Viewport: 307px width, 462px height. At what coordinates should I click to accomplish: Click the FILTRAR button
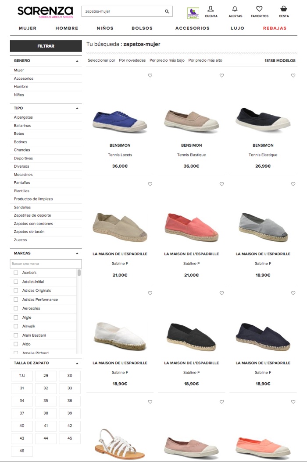(x=46, y=46)
